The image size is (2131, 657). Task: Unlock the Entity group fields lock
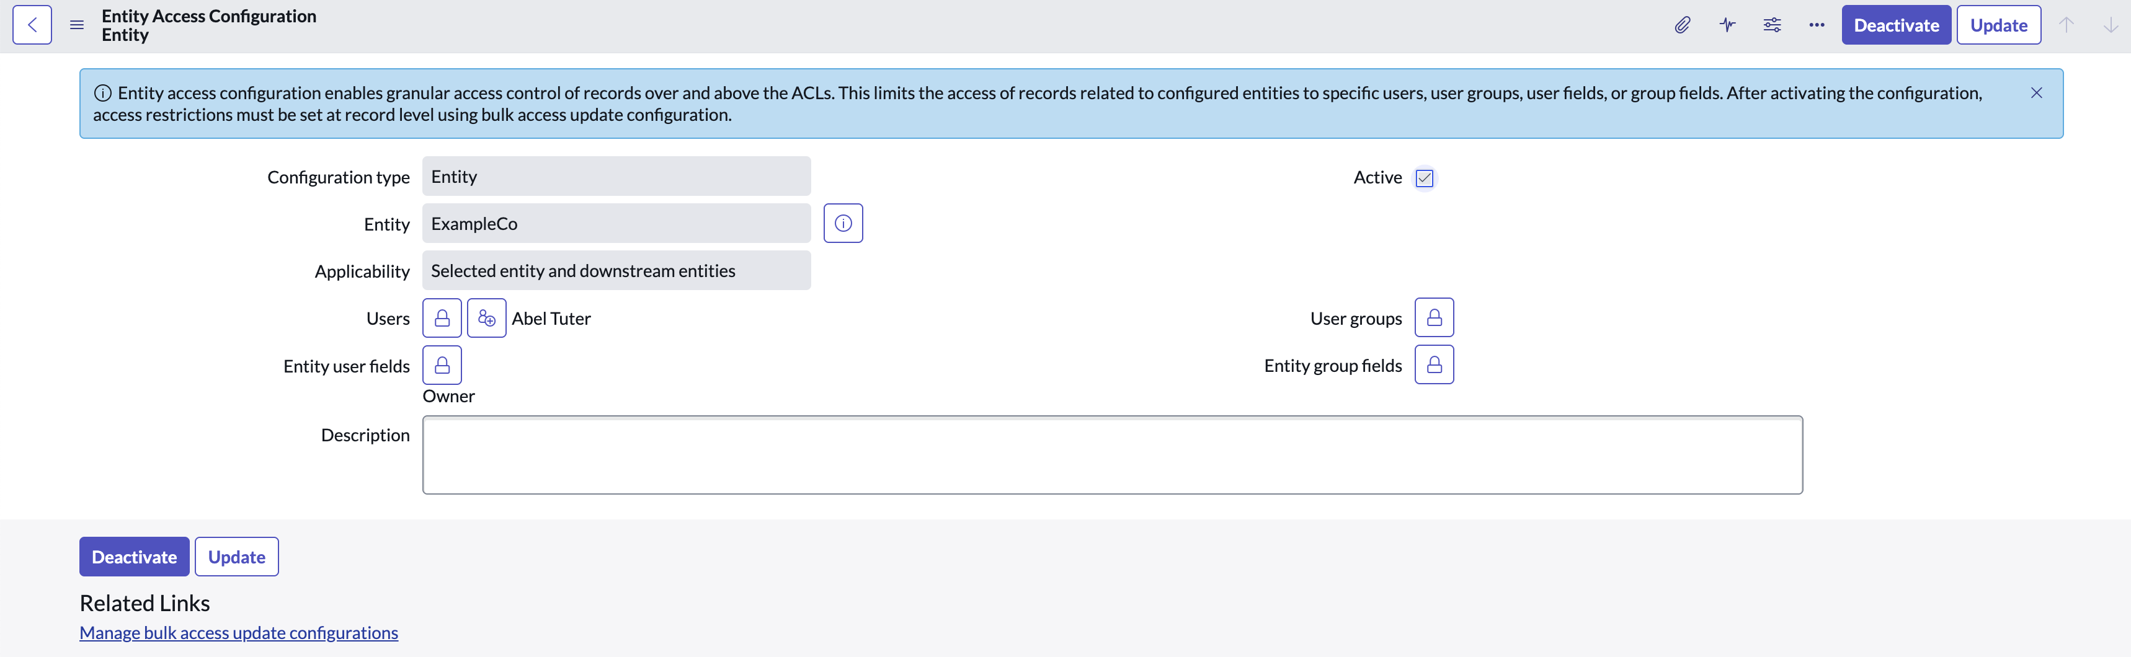pyautogui.click(x=1434, y=364)
